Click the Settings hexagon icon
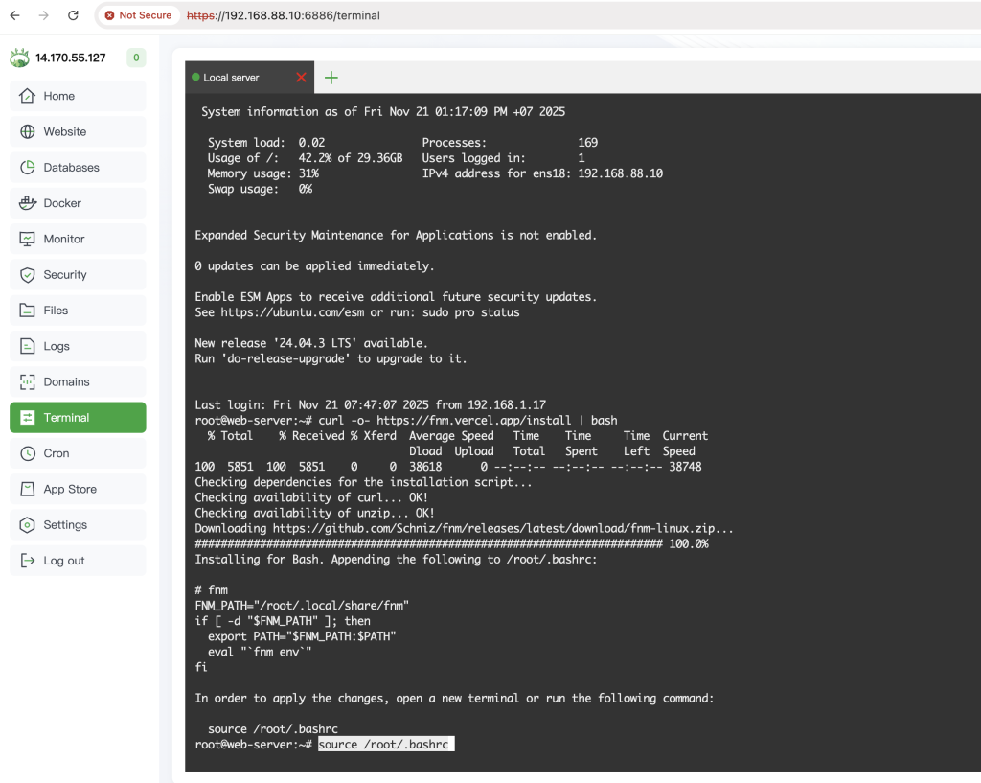Screen dimensions: 981x783 coord(27,525)
